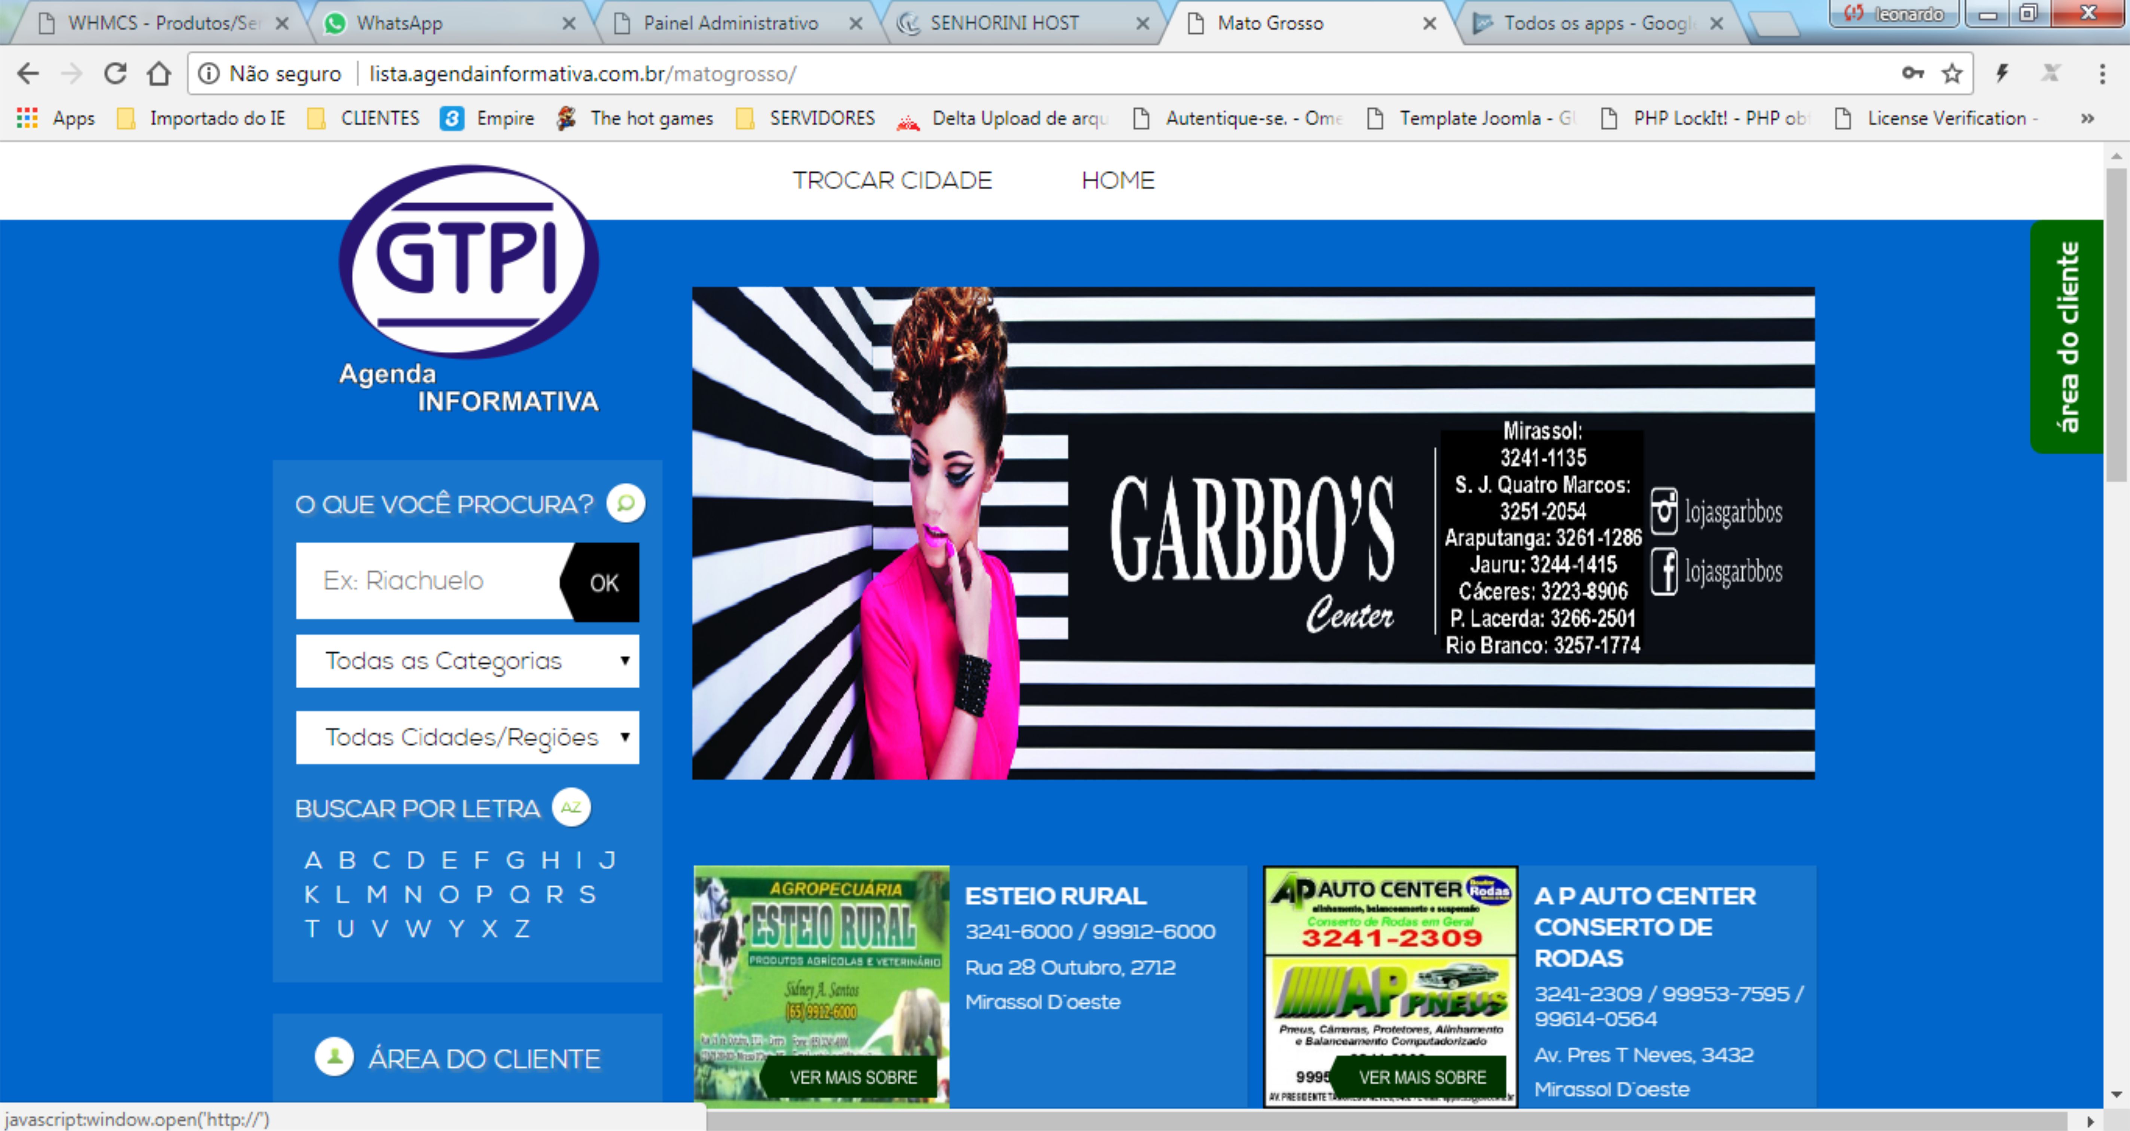The width and height of the screenshot is (2130, 1131).
Task: Filter listings by letter Z
Action: pyautogui.click(x=522, y=929)
